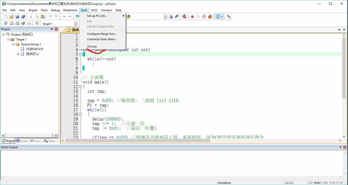Image resolution: width=348 pixels, height=185 pixels.
Task: Switch to the Books panel tab
Action: pyautogui.click(x=22, y=141)
